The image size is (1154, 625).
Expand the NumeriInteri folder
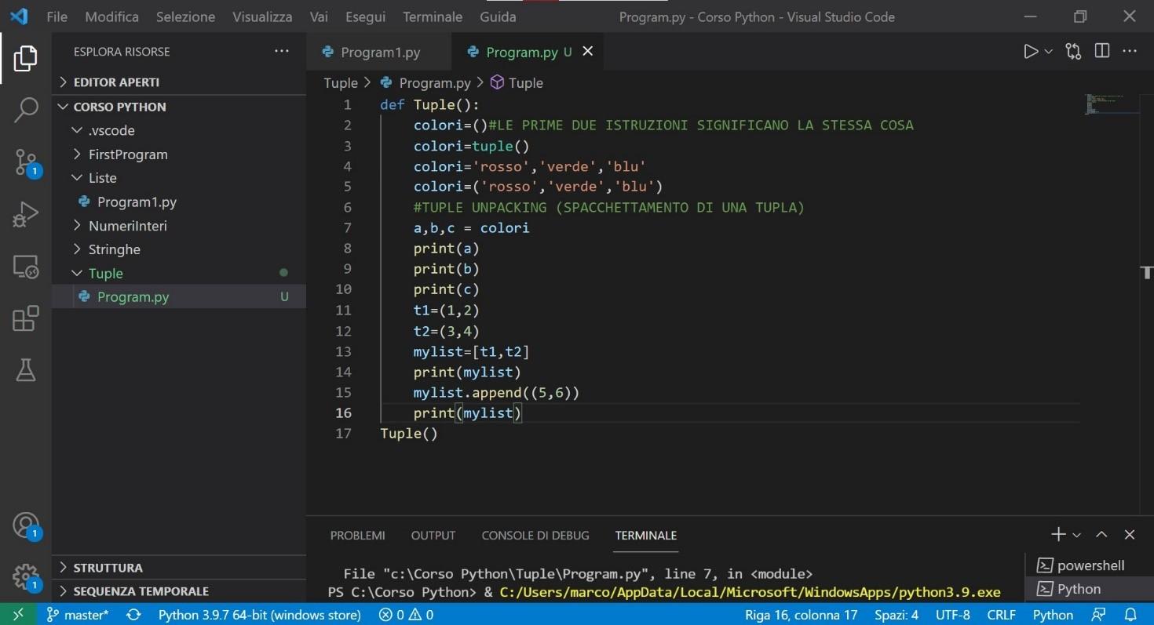(x=179, y=226)
